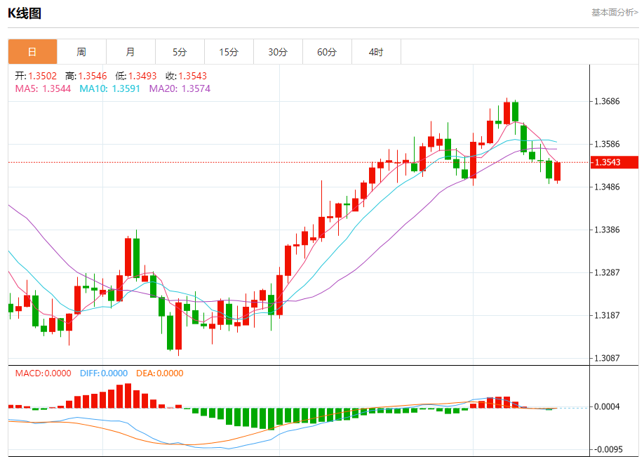Click the tallest red MACD histogram bar
Viewport: 644px width, 457px height.
click(128, 396)
